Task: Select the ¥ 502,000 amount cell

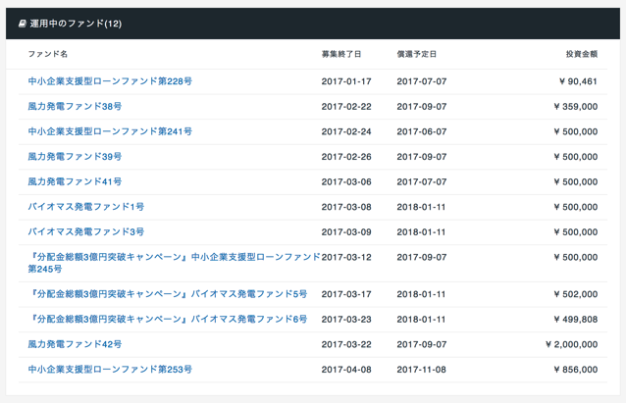Action: coord(576,294)
